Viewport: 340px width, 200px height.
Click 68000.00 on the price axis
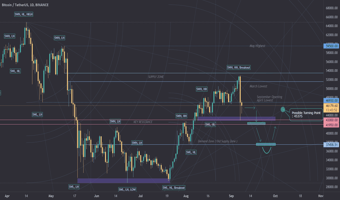point(332,8)
